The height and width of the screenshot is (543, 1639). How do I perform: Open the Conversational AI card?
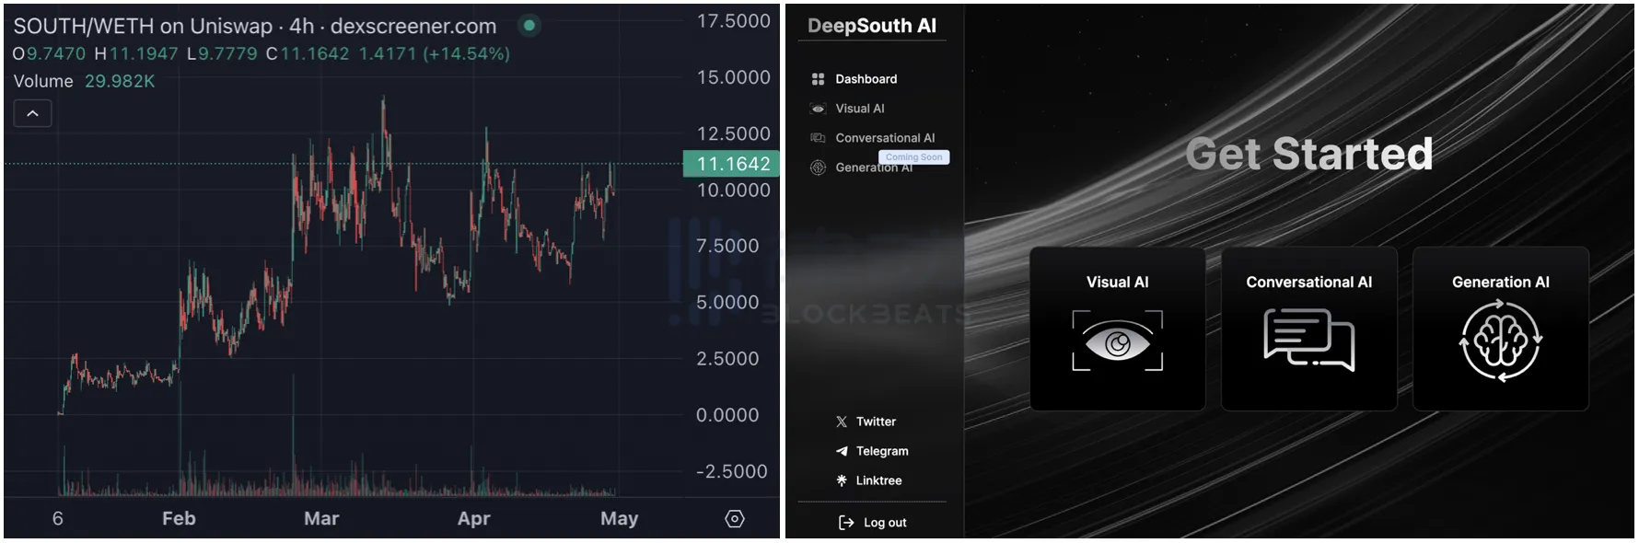1308,329
